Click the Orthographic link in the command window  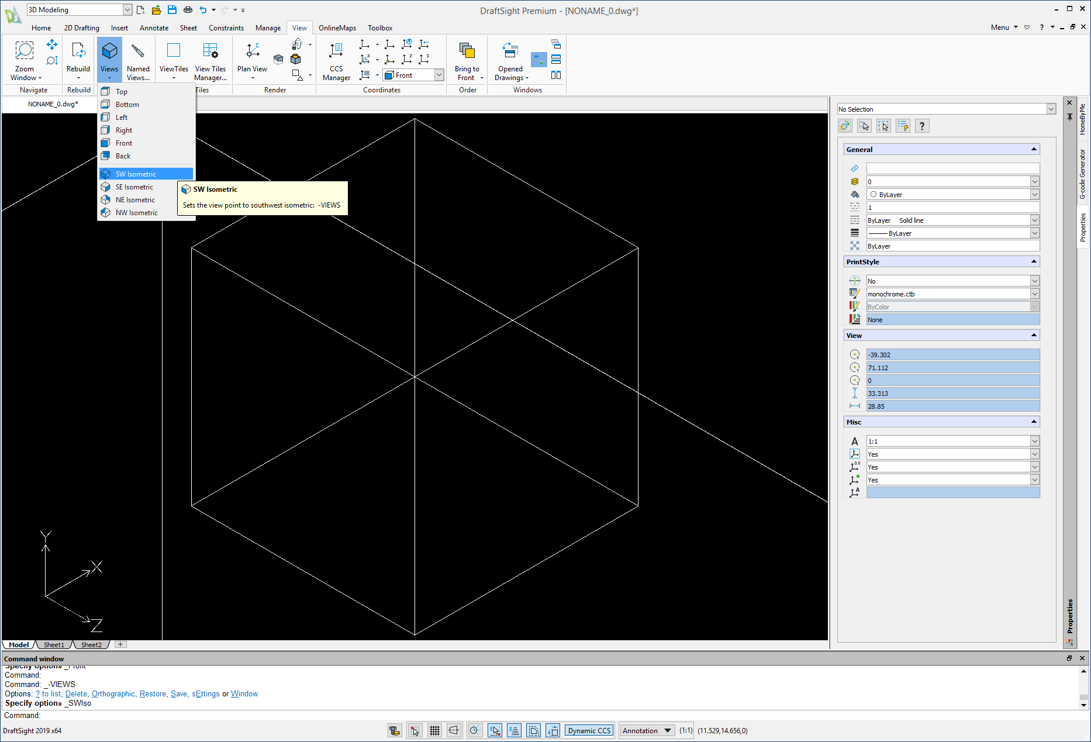point(113,693)
